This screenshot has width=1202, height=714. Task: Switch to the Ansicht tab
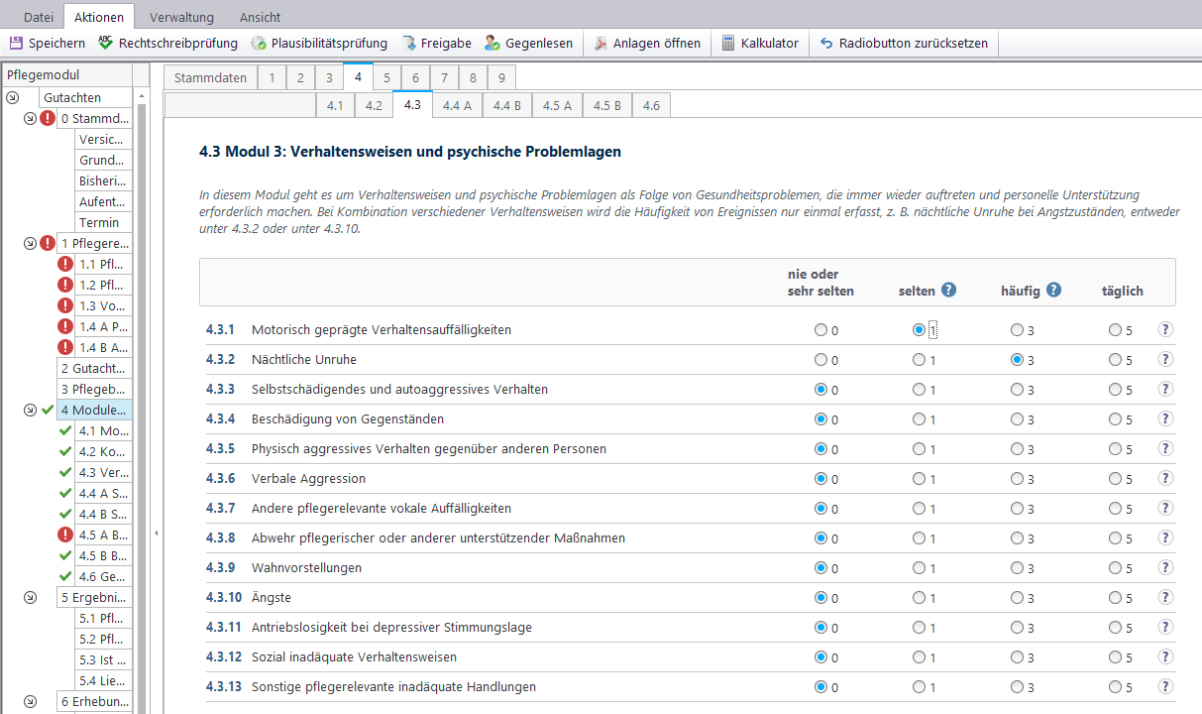(260, 17)
